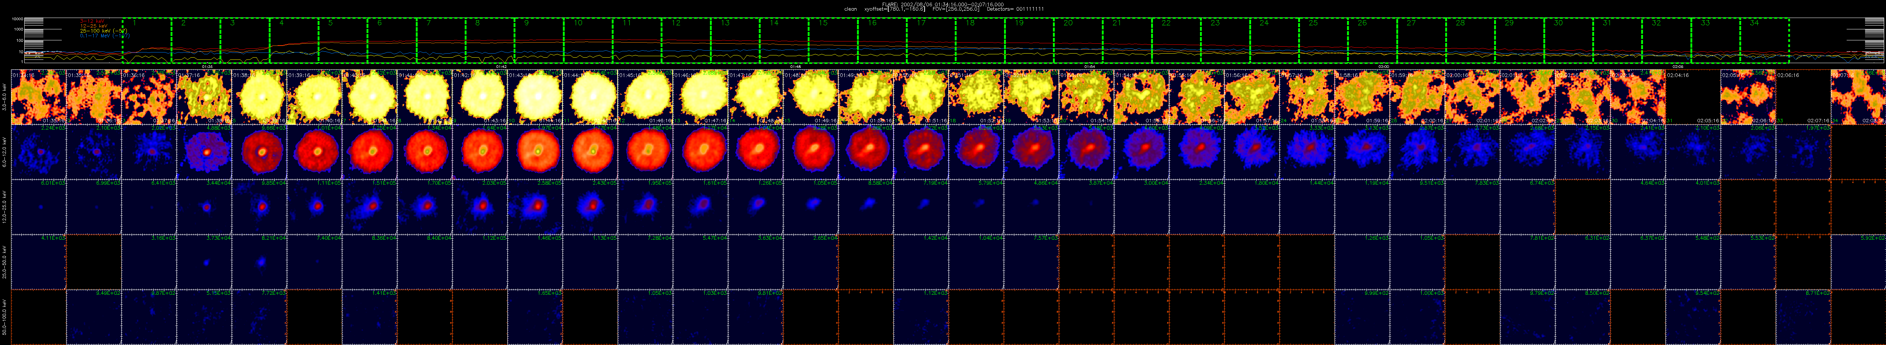The image size is (1886, 345).
Task: Open the 3.0–6.0 keV image stamped 01:47:16
Action: pos(756,97)
